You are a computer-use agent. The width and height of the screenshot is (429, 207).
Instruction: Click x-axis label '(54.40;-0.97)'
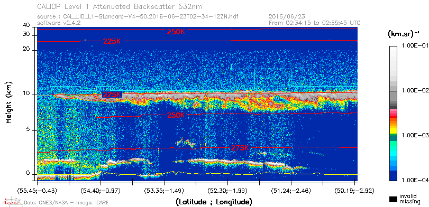[x=101, y=190]
